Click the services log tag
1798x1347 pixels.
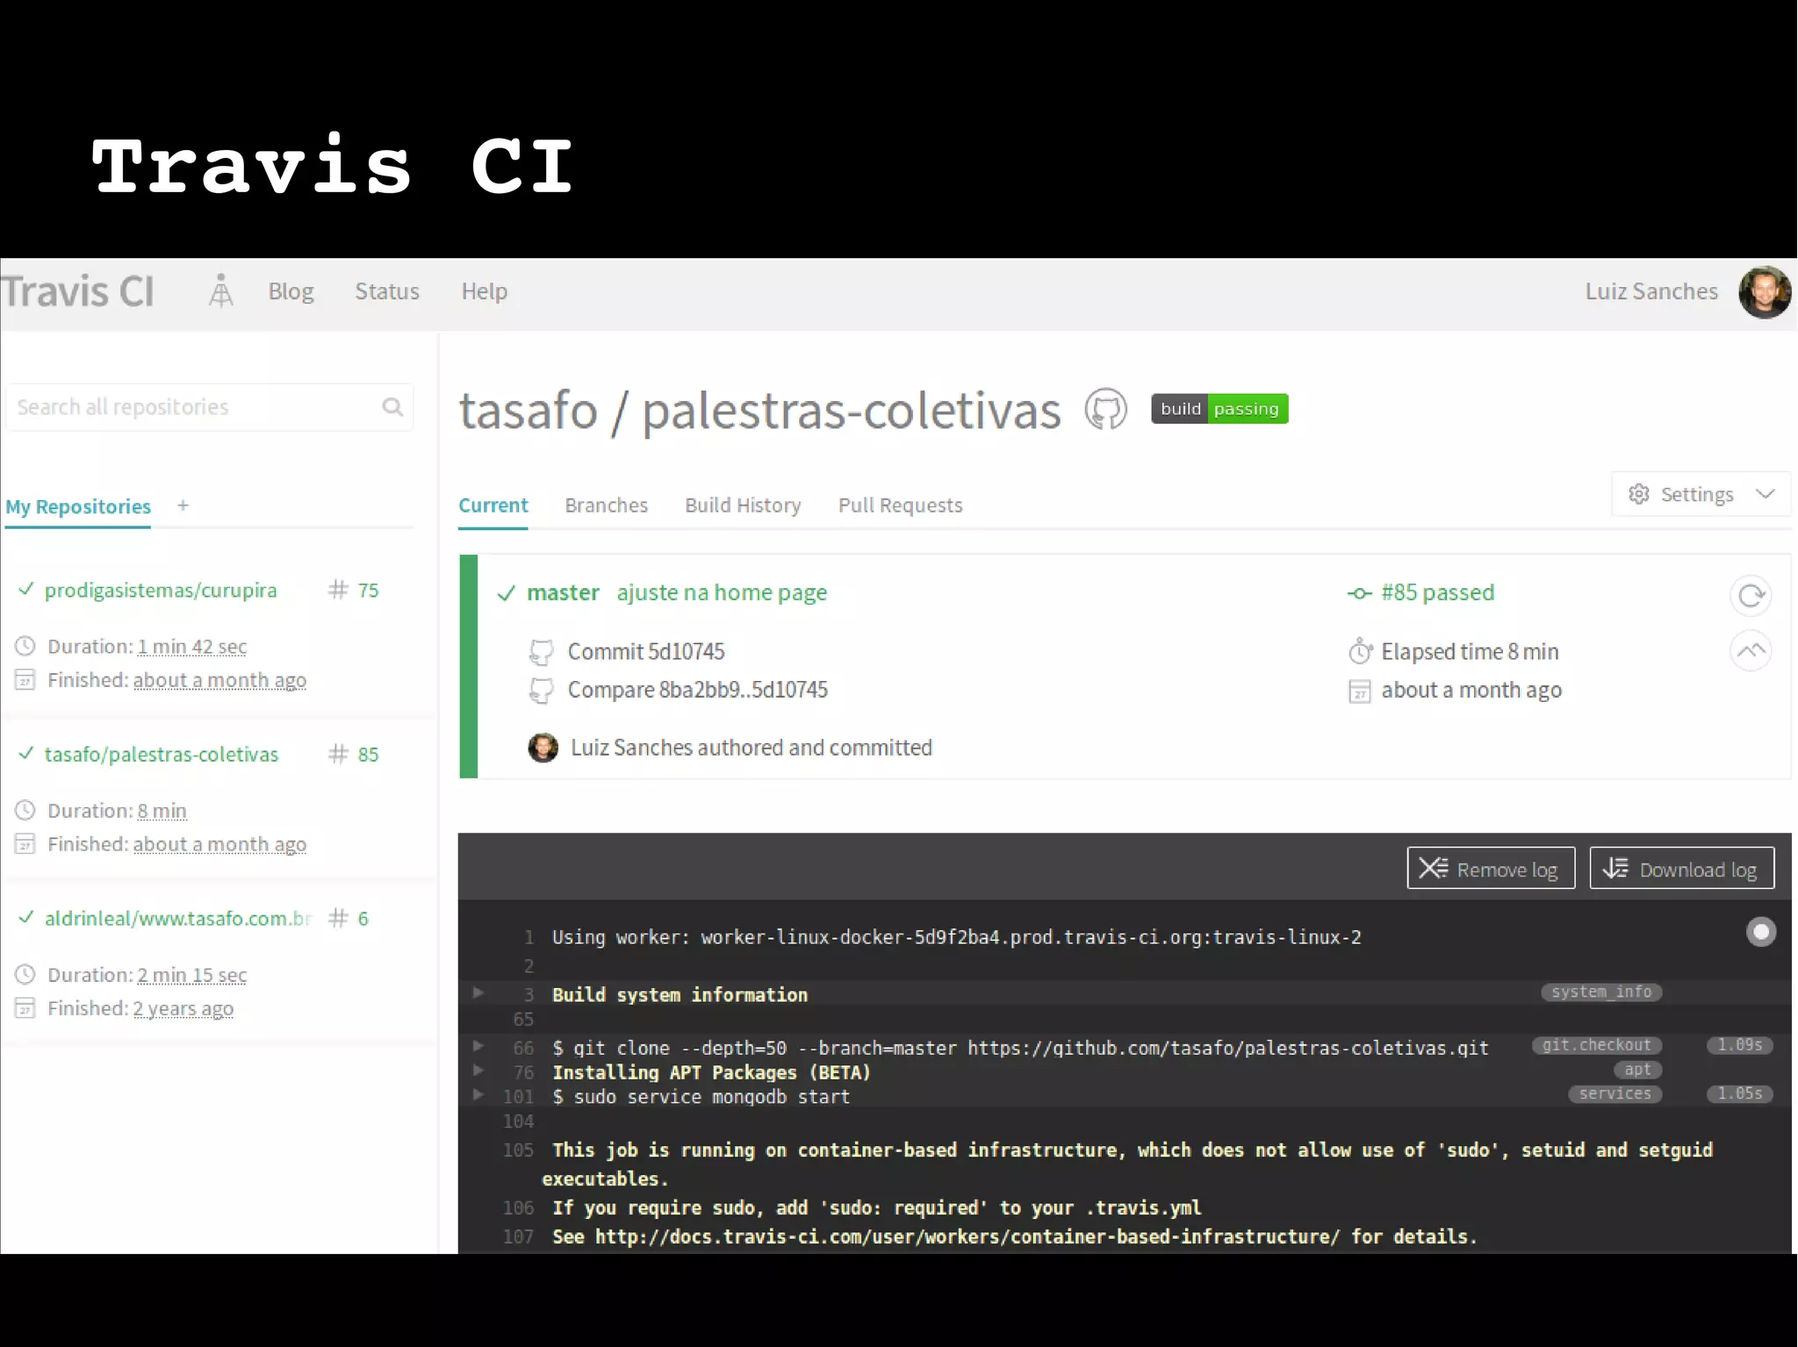click(1615, 1093)
